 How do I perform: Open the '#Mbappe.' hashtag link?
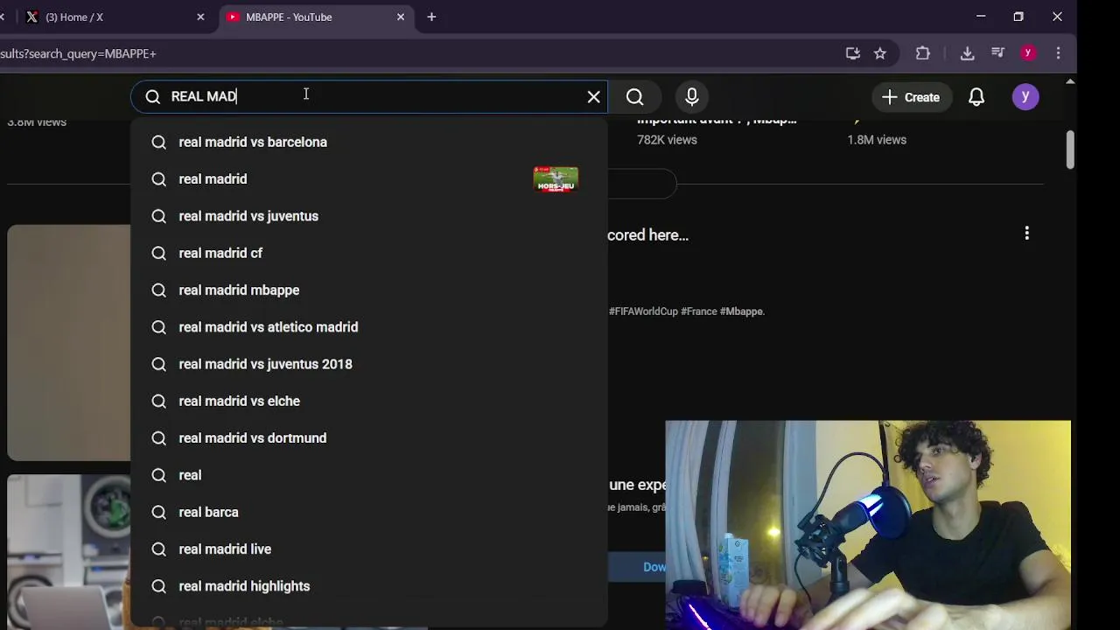(x=742, y=311)
